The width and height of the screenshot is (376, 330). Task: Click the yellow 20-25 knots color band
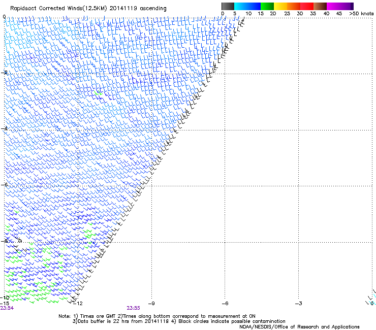click(x=280, y=6)
